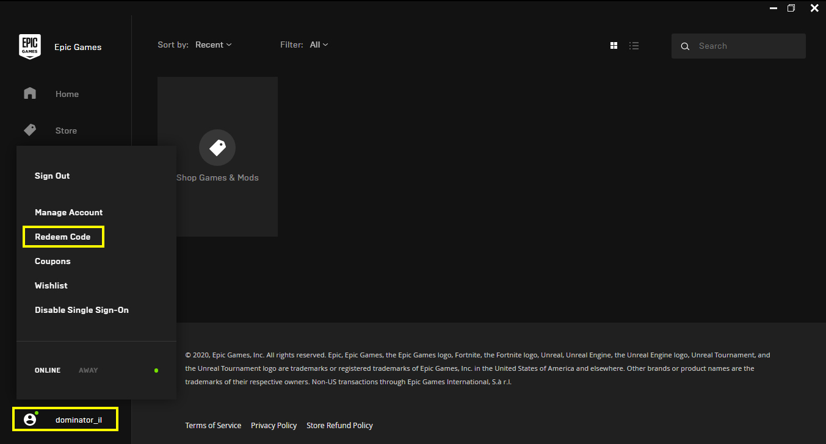Click the Home house icon in sidebar
The width and height of the screenshot is (826, 444).
pyautogui.click(x=30, y=93)
